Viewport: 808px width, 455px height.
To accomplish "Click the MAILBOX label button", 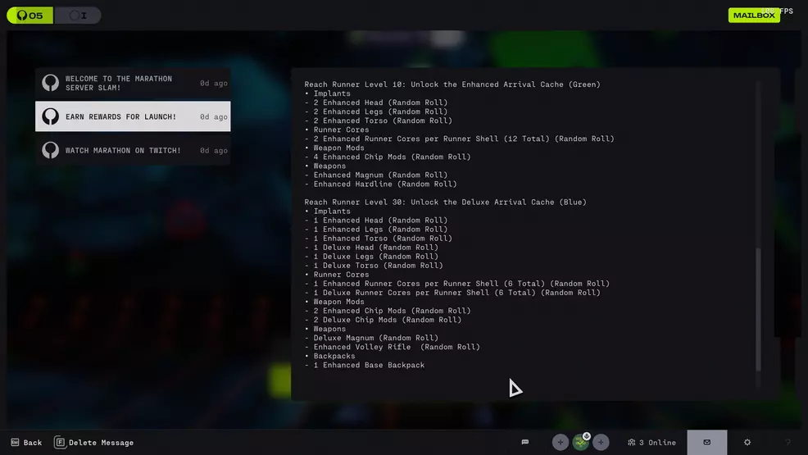I will (x=753, y=16).
